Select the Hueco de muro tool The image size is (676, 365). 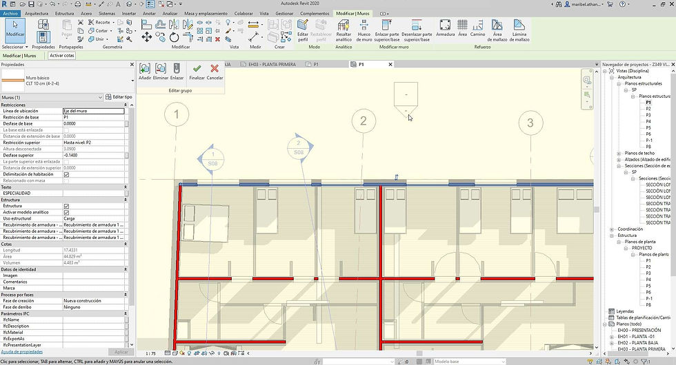click(x=364, y=30)
